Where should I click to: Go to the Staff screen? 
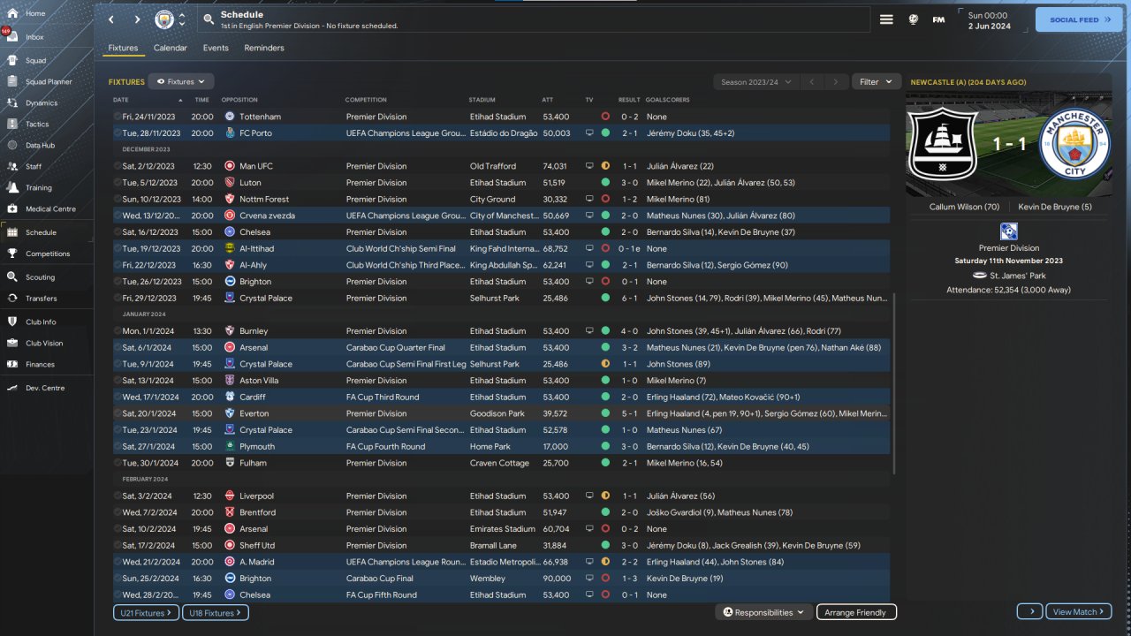coord(34,167)
